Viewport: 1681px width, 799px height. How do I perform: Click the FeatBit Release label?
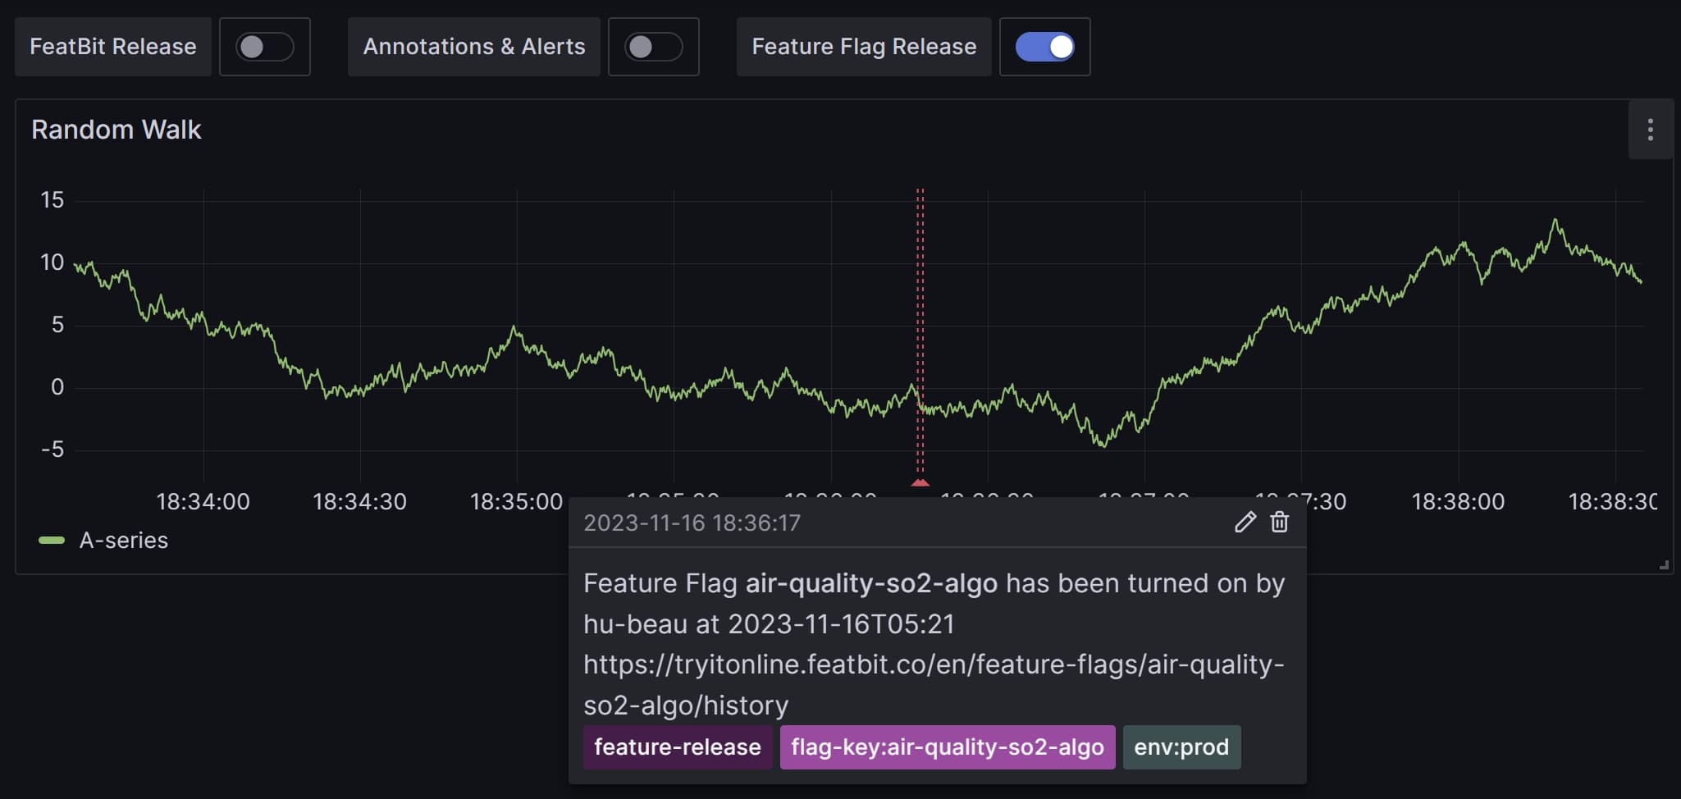click(x=113, y=47)
